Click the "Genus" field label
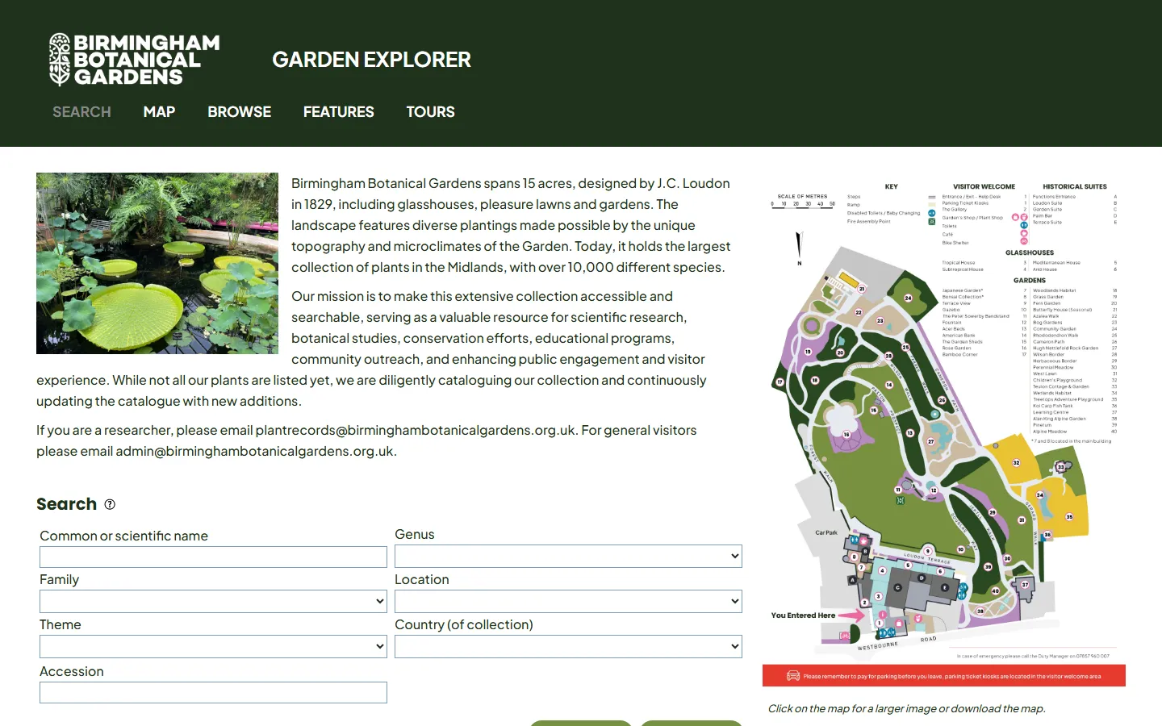This screenshot has height=726, width=1162. point(415,534)
